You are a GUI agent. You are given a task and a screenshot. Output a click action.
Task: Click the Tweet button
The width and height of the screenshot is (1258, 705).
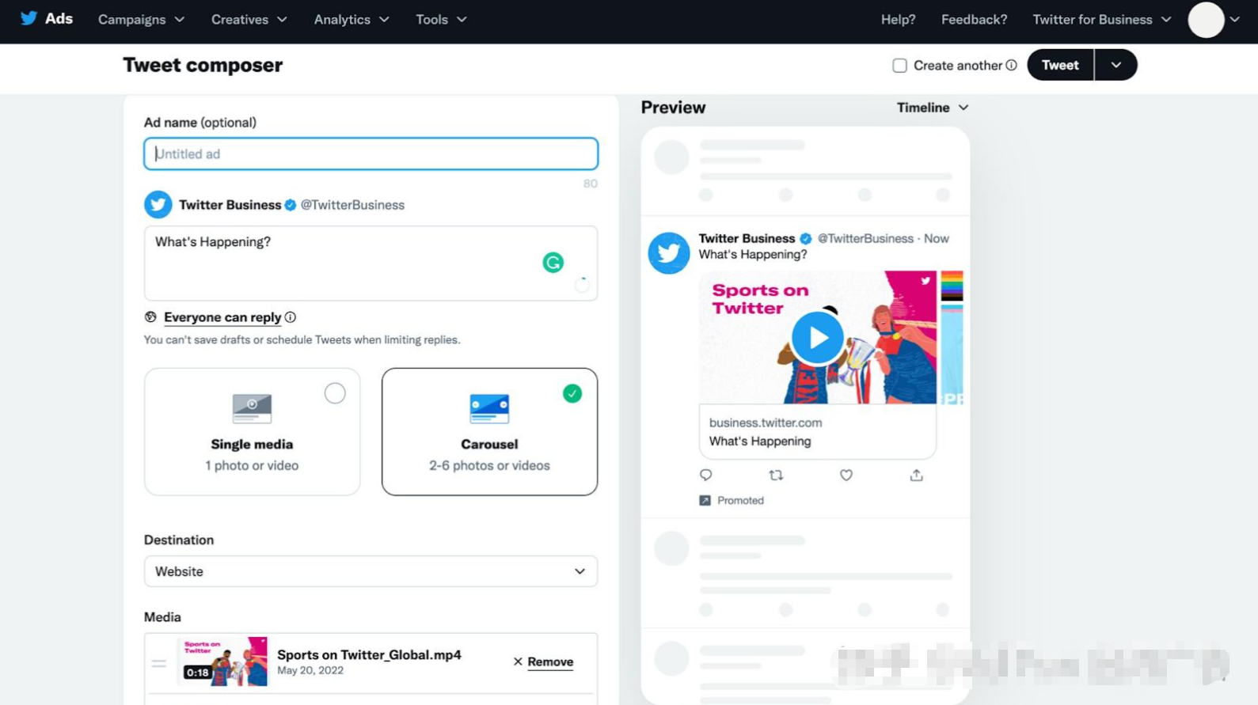(x=1059, y=65)
